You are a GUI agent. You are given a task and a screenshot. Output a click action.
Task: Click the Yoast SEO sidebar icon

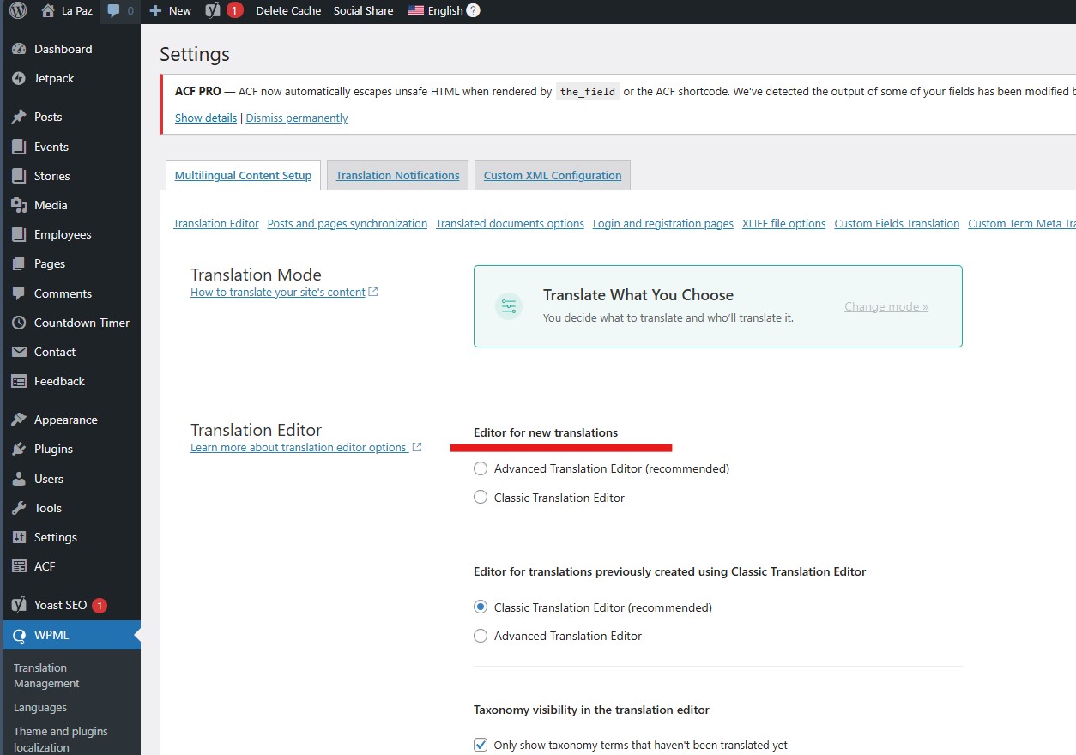(x=19, y=606)
